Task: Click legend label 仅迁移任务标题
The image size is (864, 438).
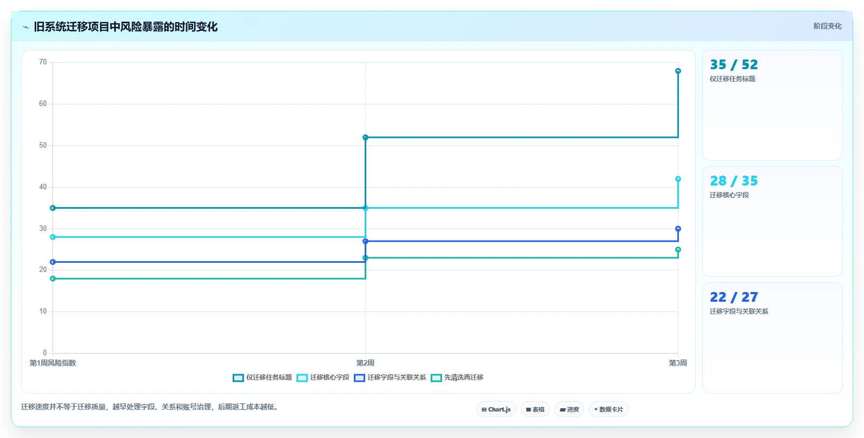Action: [269, 377]
